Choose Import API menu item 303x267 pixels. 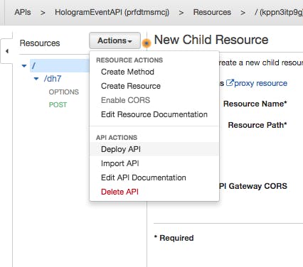120,163
